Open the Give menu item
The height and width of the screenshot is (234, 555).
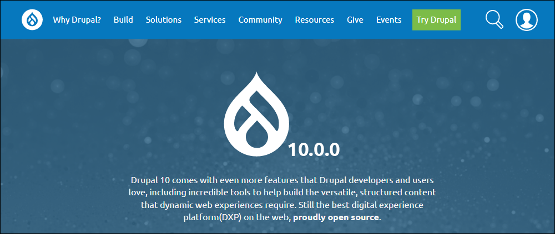pos(355,20)
